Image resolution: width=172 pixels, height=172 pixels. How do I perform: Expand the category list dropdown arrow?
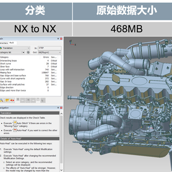click(23, 52)
